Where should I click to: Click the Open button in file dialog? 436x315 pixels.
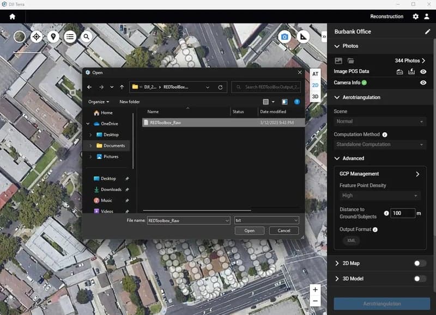(249, 231)
